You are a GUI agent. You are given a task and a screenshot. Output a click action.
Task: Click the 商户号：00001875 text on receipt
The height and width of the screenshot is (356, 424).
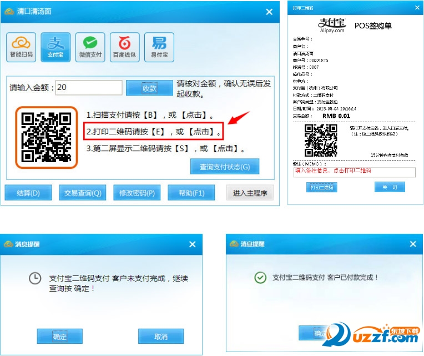tap(310, 61)
